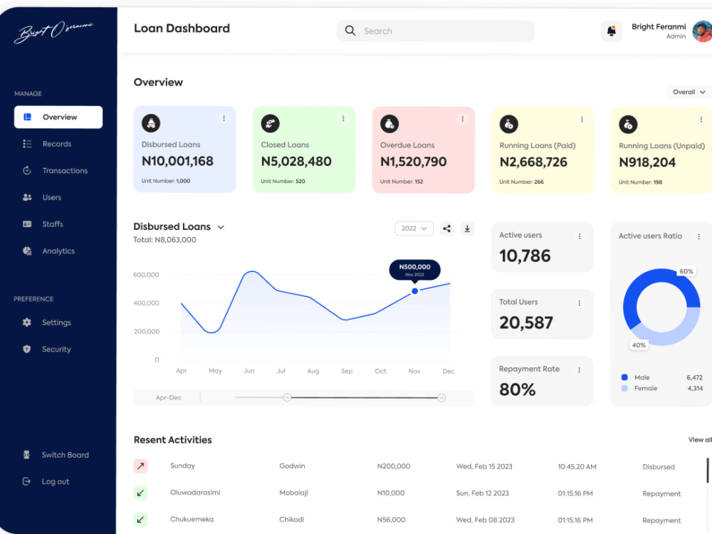Click into the Search field

(x=436, y=31)
